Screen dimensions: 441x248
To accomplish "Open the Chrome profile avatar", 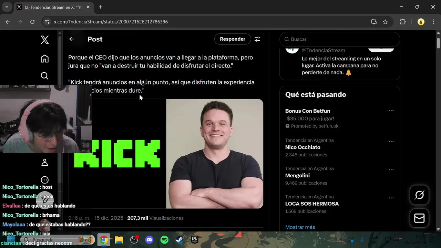I will 421,22.
